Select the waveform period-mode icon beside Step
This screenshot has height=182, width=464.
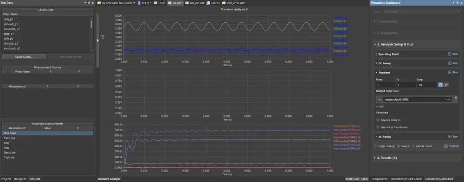tap(446, 85)
